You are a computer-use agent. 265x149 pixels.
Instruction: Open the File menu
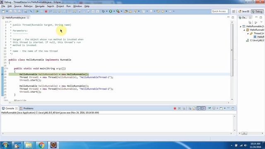tap(3, 6)
